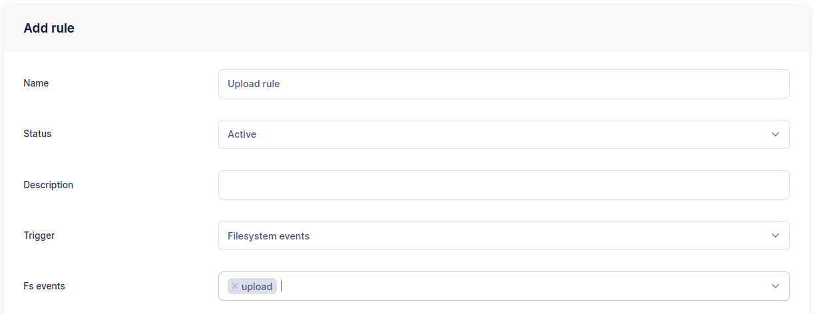Expand the Trigger dropdown showing Filesystem events
The width and height of the screenshot is (814, 314).
click(503, 235)
